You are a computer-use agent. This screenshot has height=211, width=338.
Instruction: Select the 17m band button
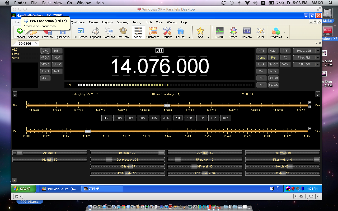pyautogui.click(x=190, y=118)
